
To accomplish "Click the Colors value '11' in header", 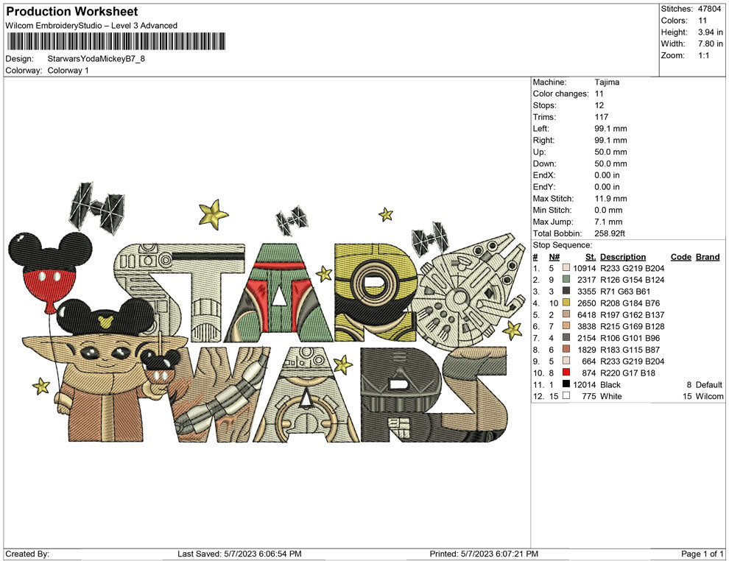I will (702, 21).
